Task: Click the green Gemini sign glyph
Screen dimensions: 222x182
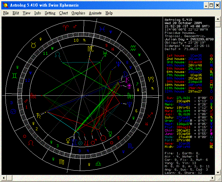Action: point(15,76)
